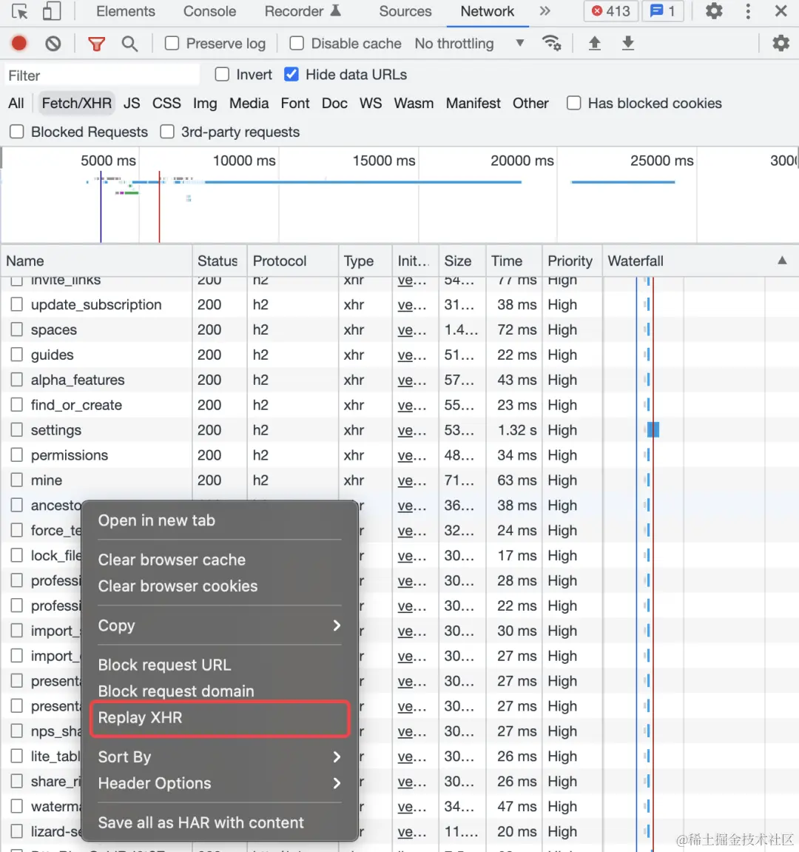Uncheck Hide data URLs
This screenshot has height=852, width=799.
click(x=291, y=75)
